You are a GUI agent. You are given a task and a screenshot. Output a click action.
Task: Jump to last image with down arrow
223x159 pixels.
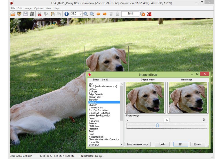(x=117, y=14)
